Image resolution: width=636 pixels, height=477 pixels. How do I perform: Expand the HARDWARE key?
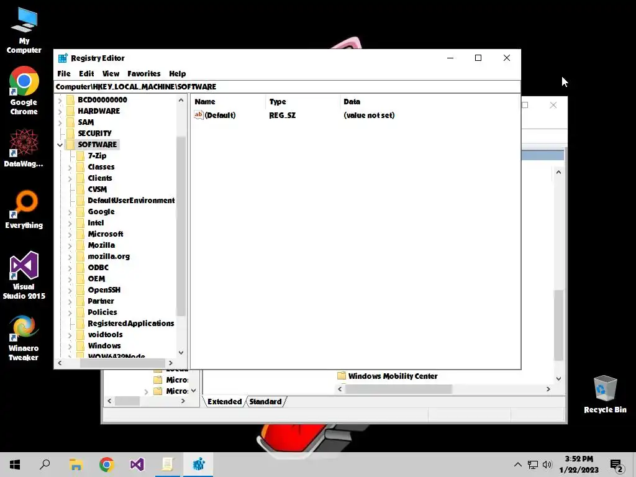[x=60, y=111]
